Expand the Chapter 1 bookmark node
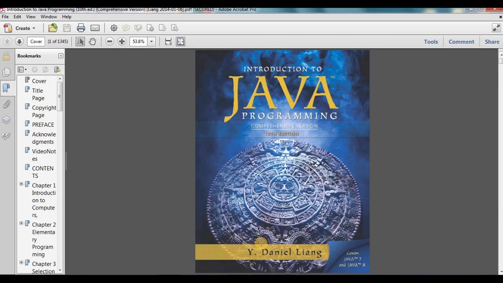 tap(21, 184)
